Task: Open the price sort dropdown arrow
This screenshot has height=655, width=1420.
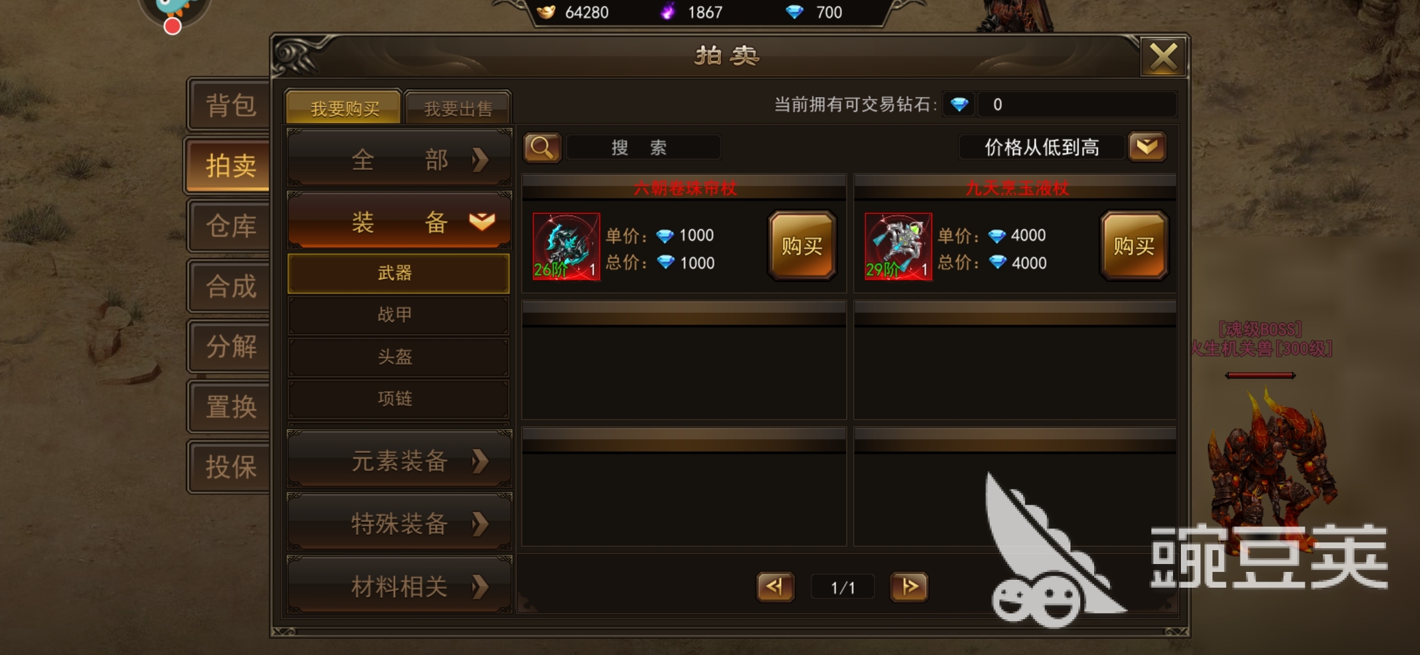Action: pos(1147,147)
